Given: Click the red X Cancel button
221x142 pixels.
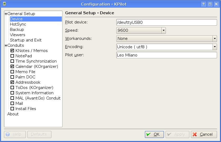Looking at the screenshot, I should 204,134.
